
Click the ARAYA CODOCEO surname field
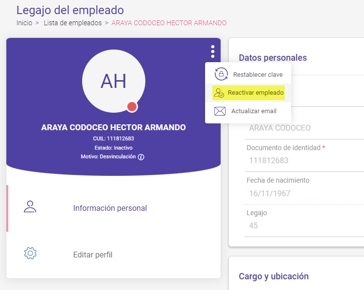304,128
